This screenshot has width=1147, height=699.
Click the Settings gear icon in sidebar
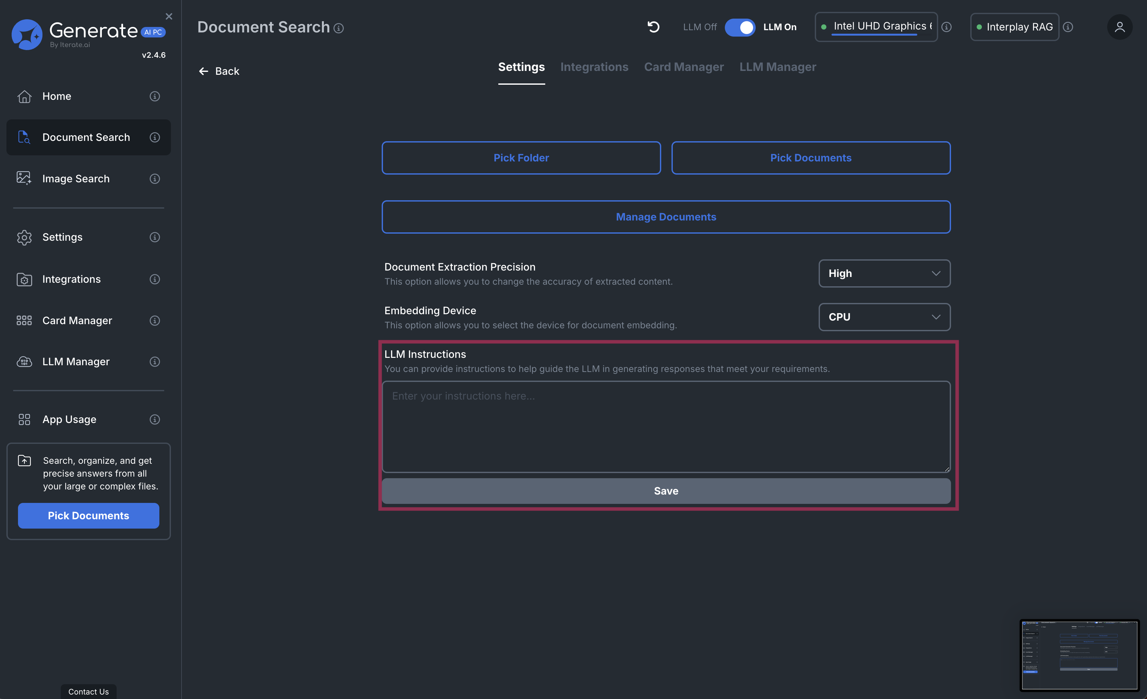coord(24,237)
